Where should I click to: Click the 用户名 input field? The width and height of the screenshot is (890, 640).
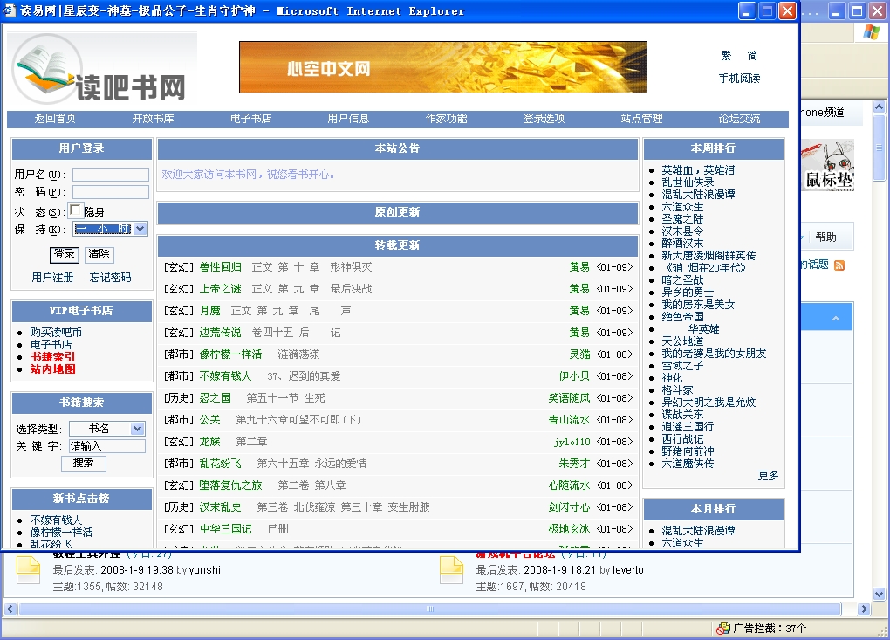tap(110, 175)
